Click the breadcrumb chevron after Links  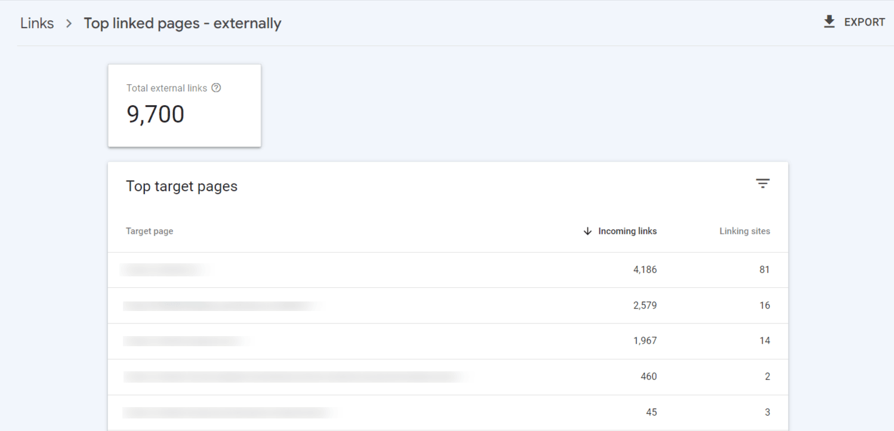pyautogui.click(x=69, y=23)
